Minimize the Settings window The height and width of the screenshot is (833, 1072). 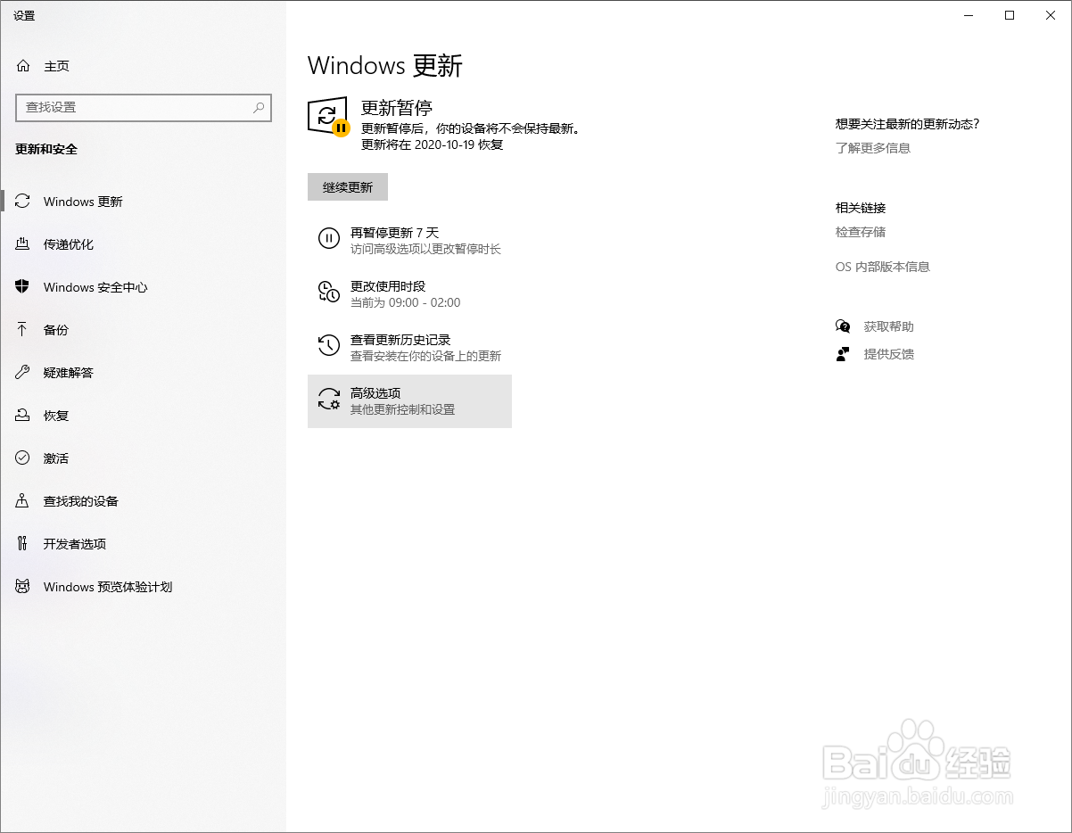tap(969, 15)
